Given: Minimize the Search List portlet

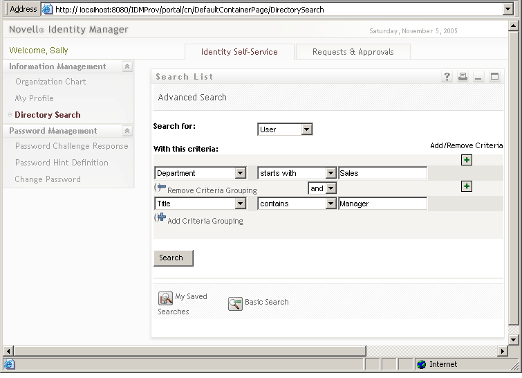Looking at the screenshot, I should [478, 77].
